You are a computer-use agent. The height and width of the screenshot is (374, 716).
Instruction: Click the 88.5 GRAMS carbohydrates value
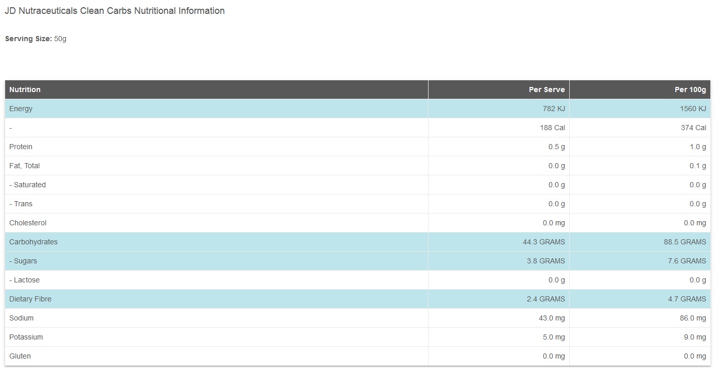pos(685,242)
